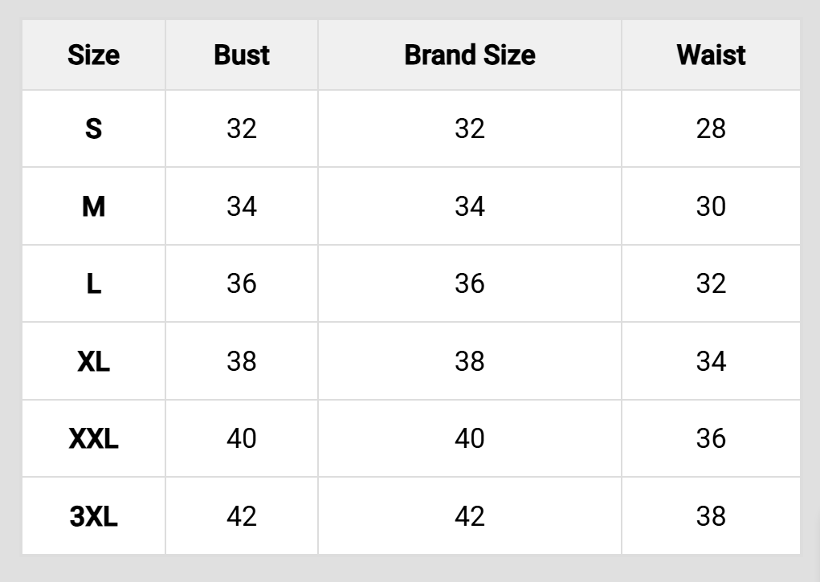This screenshot has height=582, width=820.
Task: Click waist value 30 for size M
Action: [x=711, y=206]
